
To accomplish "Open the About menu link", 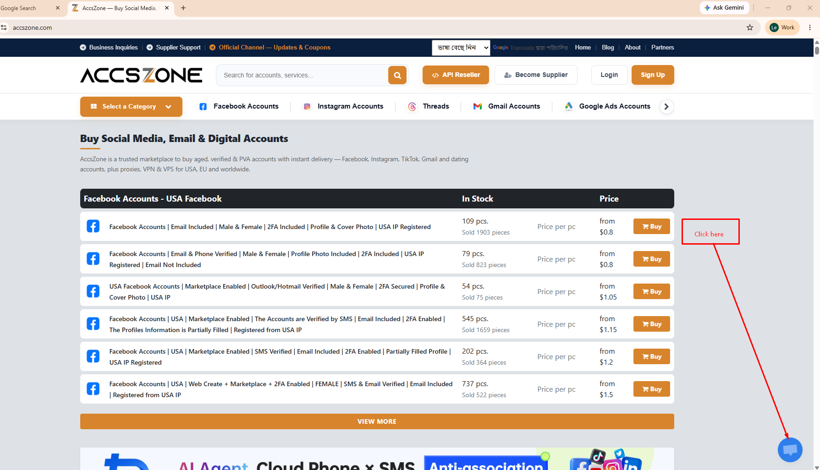I will click(x=633, y=48).
